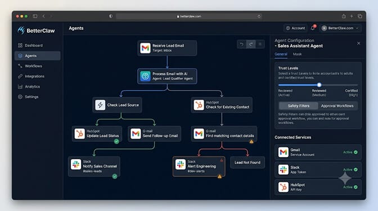
Task: Click the Account button
Action: [295, 28]
